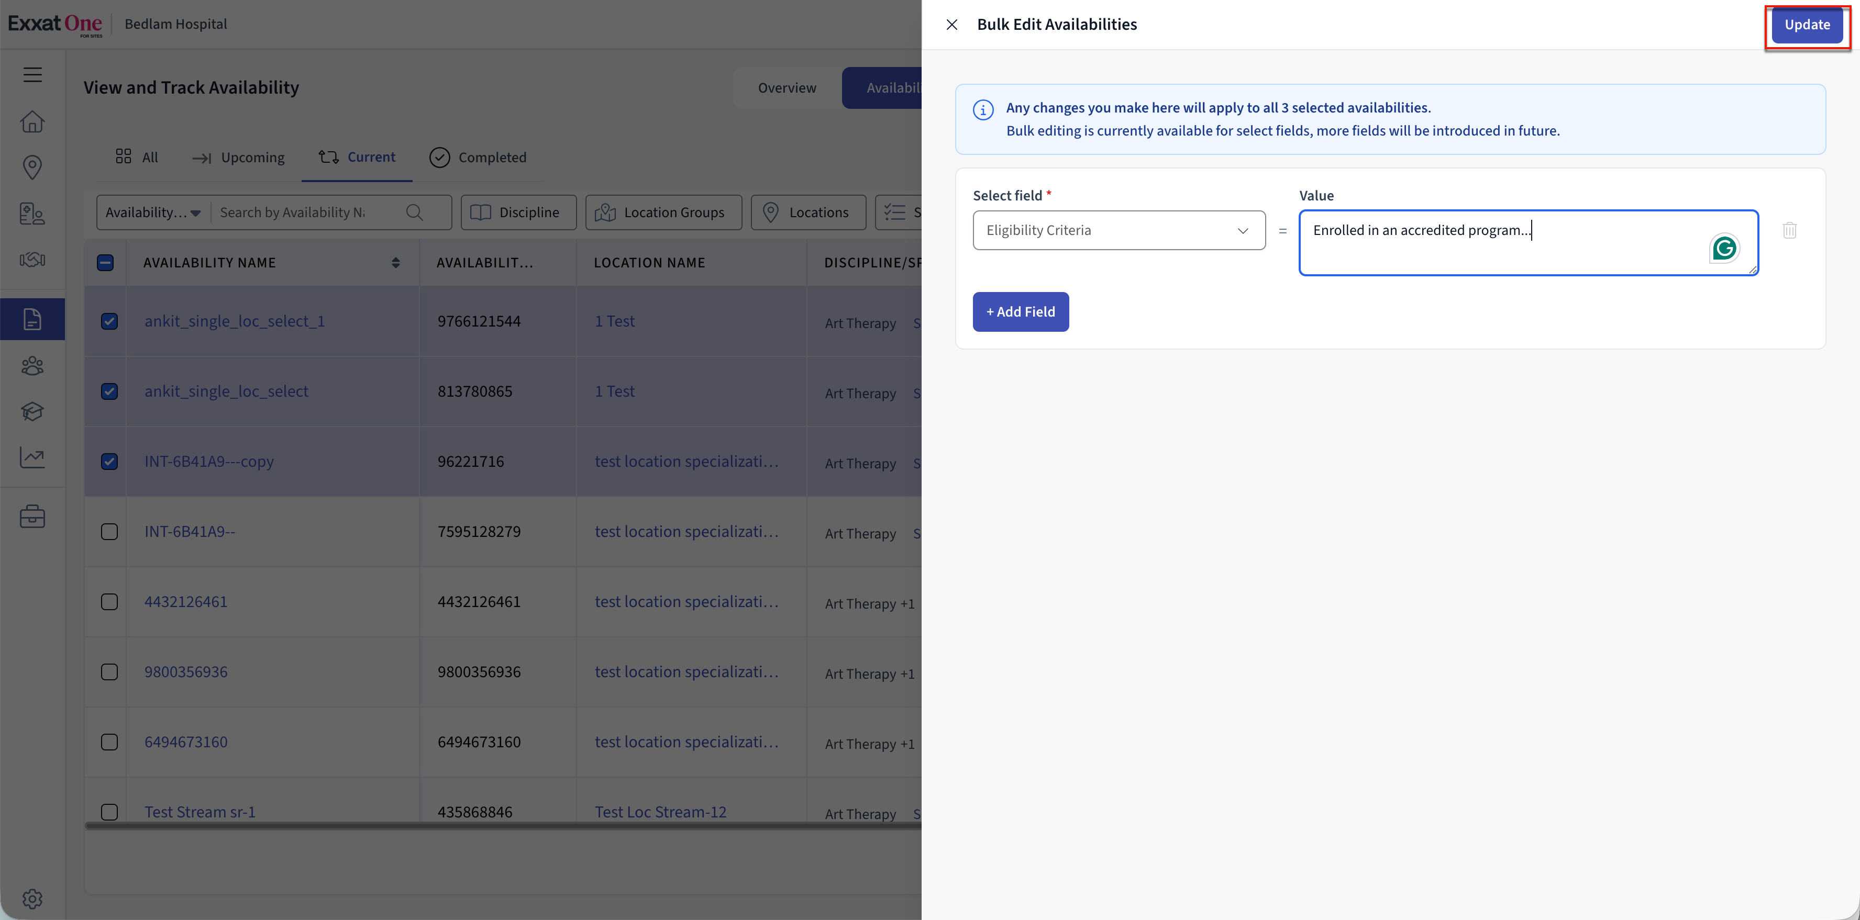Switch to the Upcoming tab
Image resolution: width=1860 pixels, height=920 pixels.
238,158
